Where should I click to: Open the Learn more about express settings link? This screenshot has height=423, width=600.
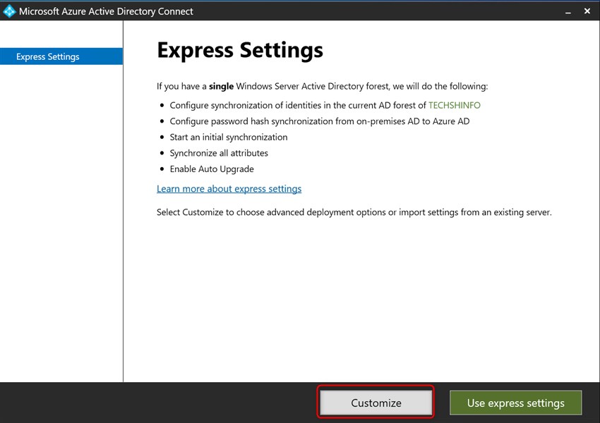(228, 188)
